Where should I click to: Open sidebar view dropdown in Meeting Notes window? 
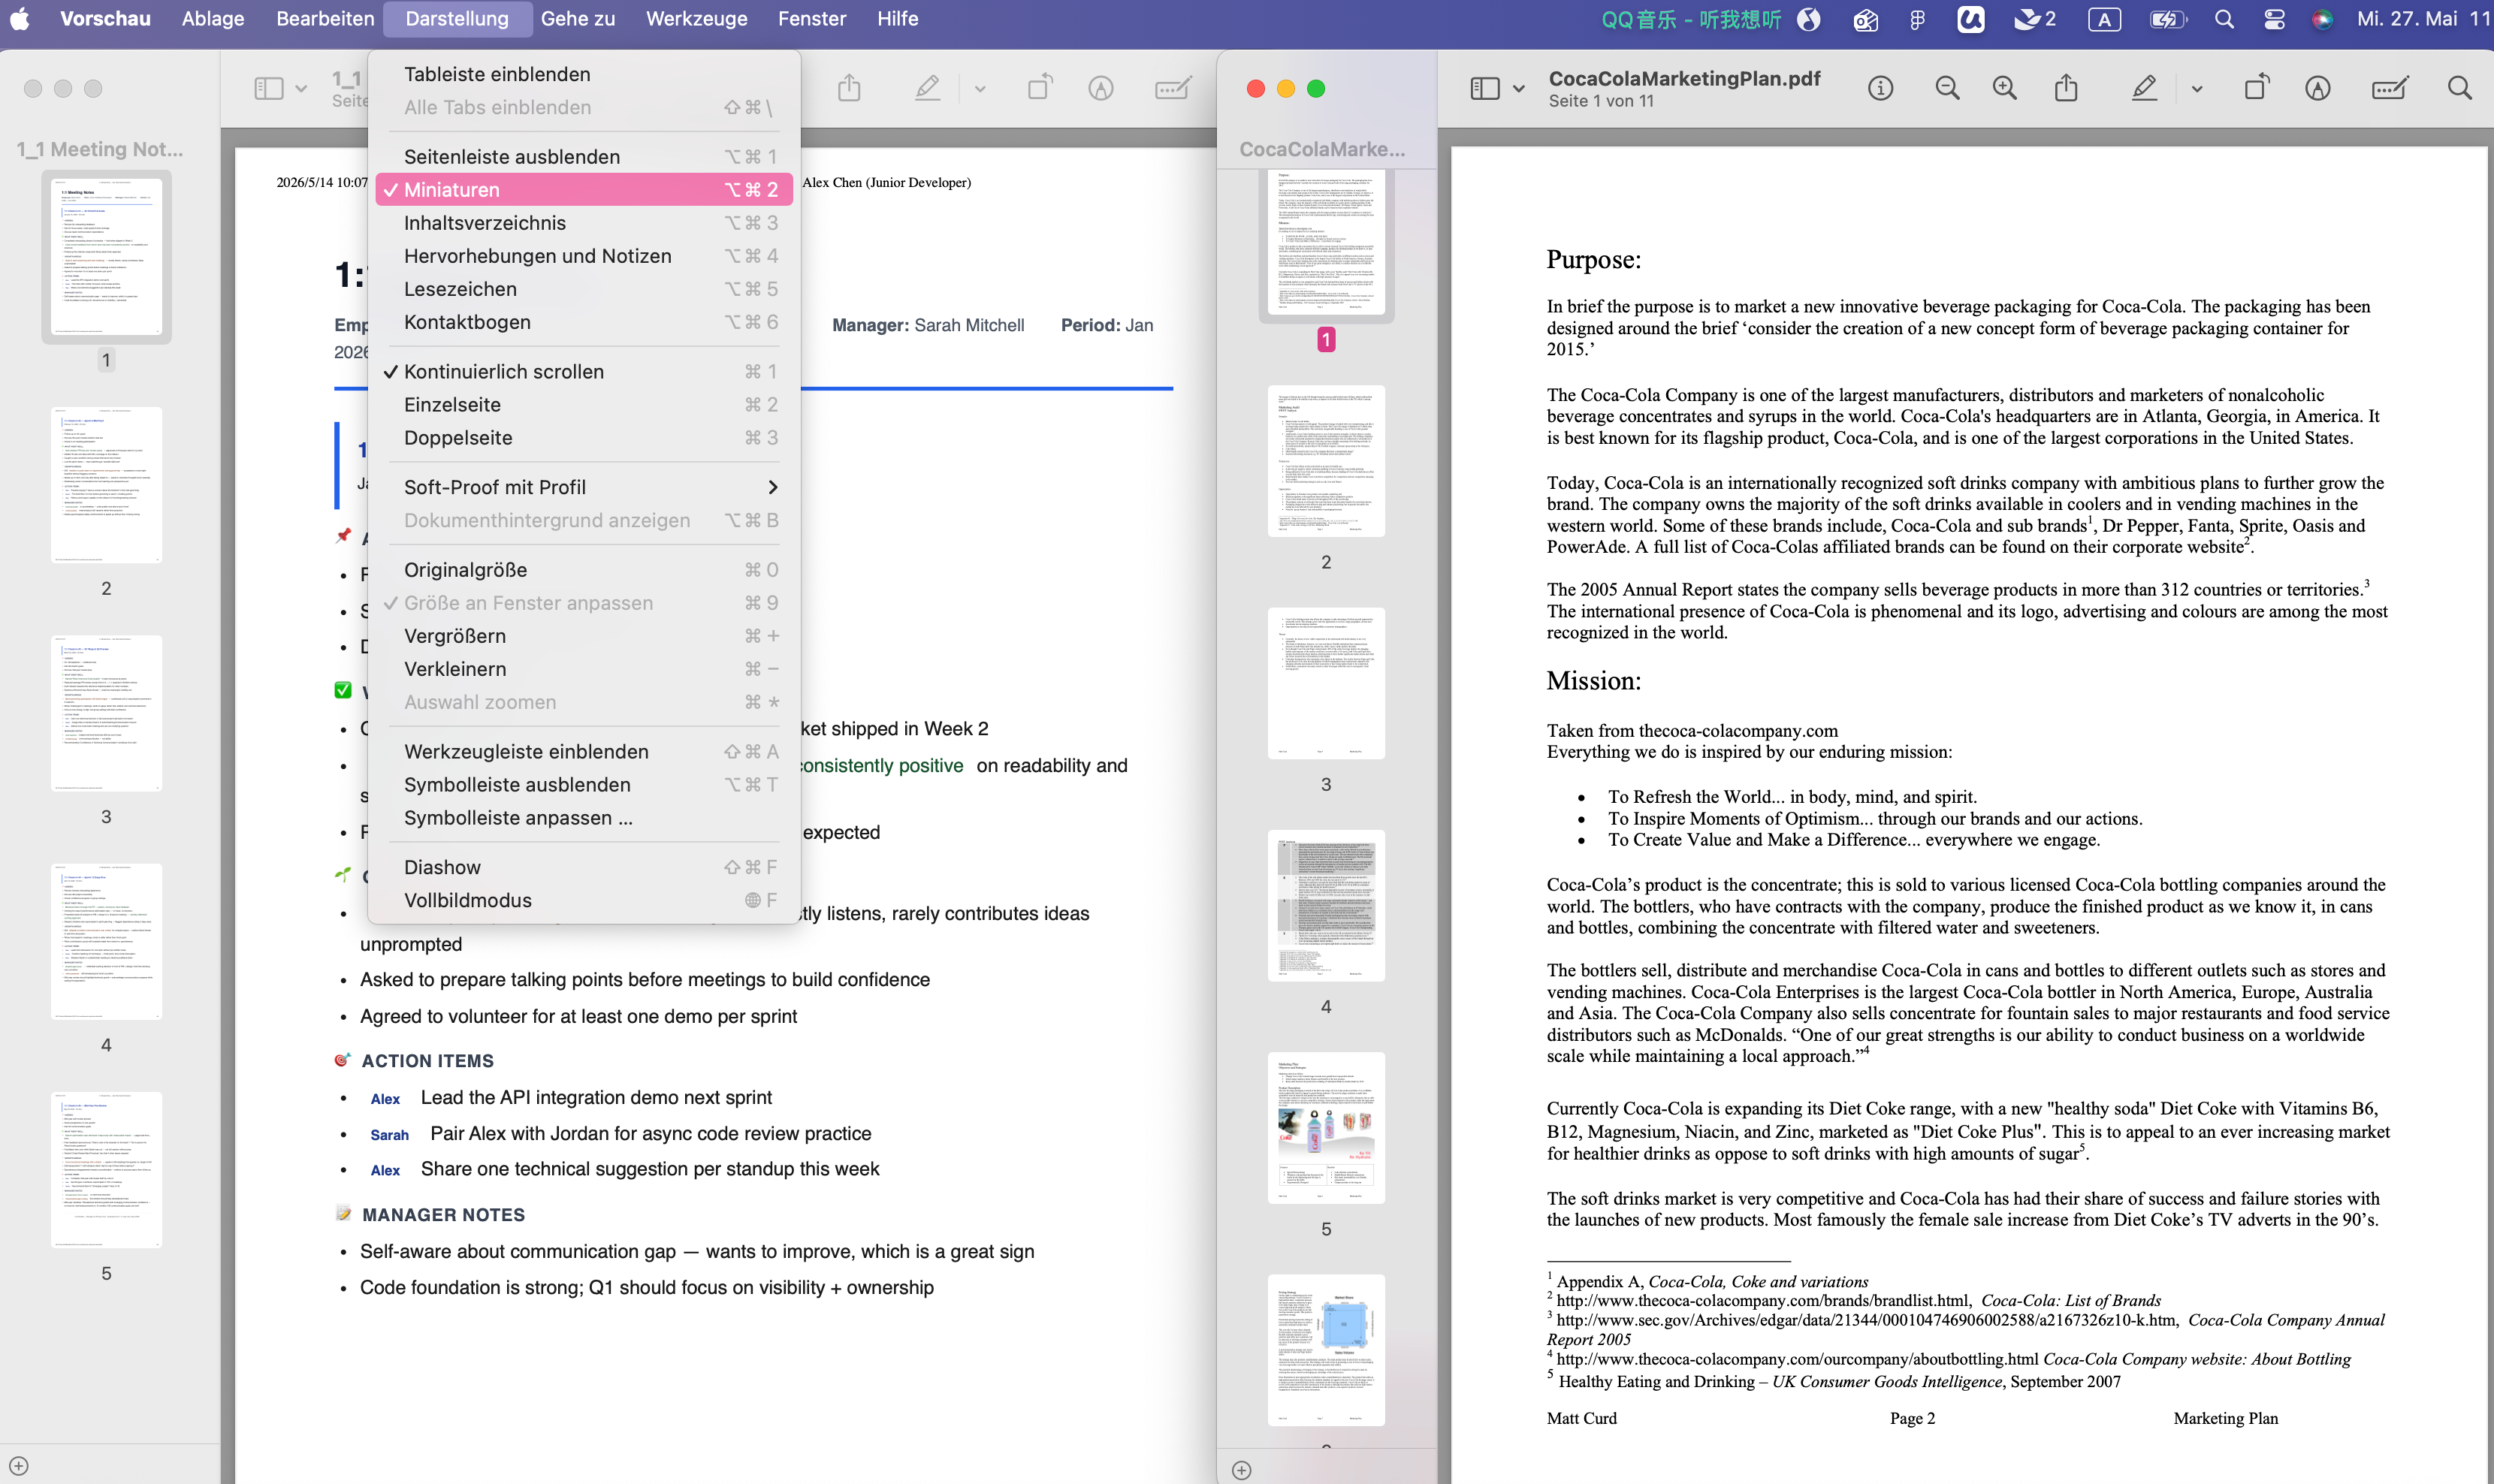tap(301, 89)
